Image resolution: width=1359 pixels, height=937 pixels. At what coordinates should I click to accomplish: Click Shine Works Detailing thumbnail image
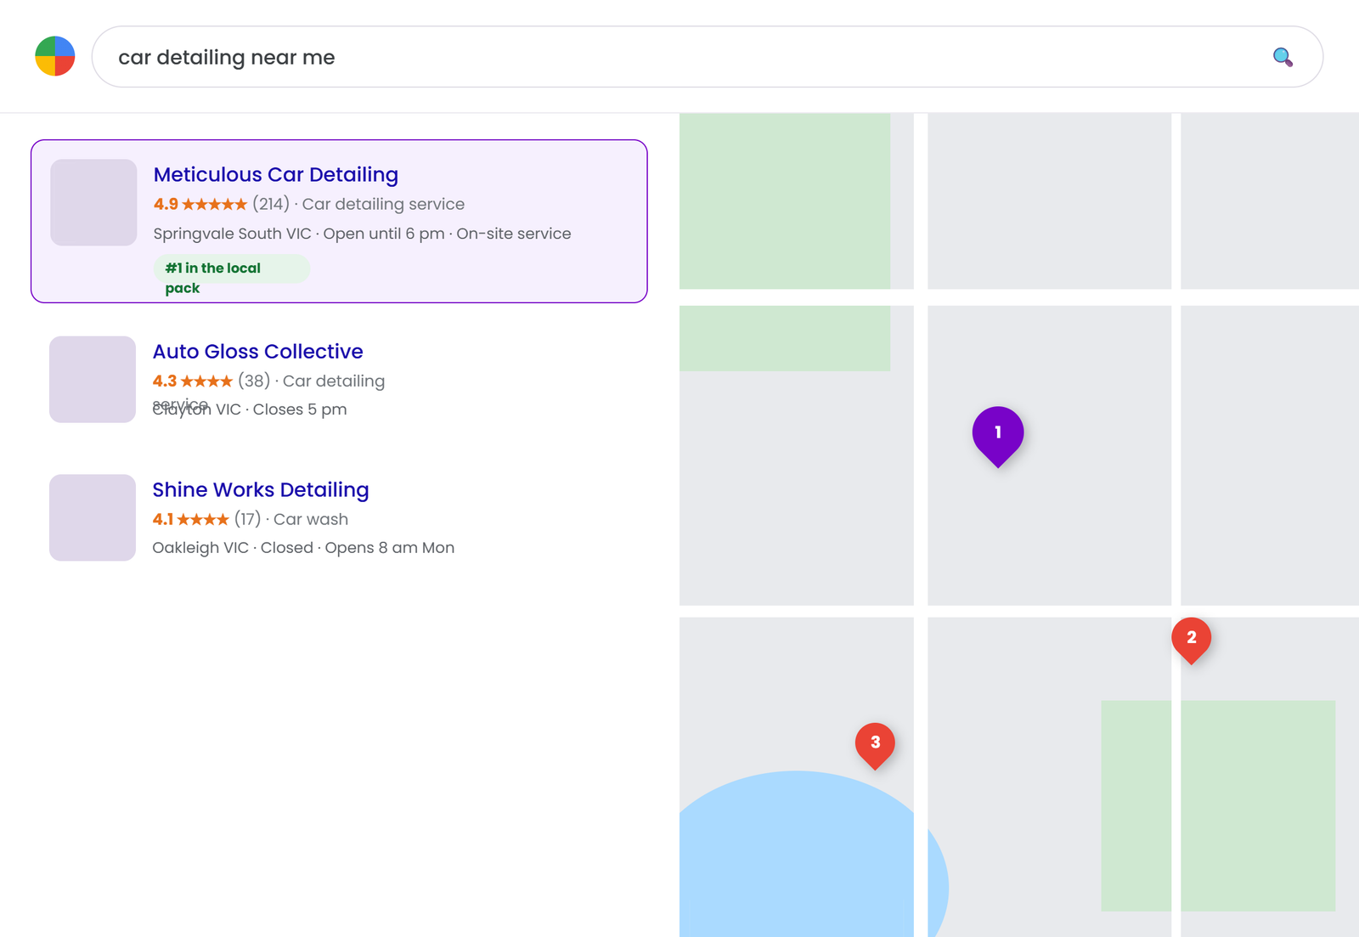(x=93, y=517)
